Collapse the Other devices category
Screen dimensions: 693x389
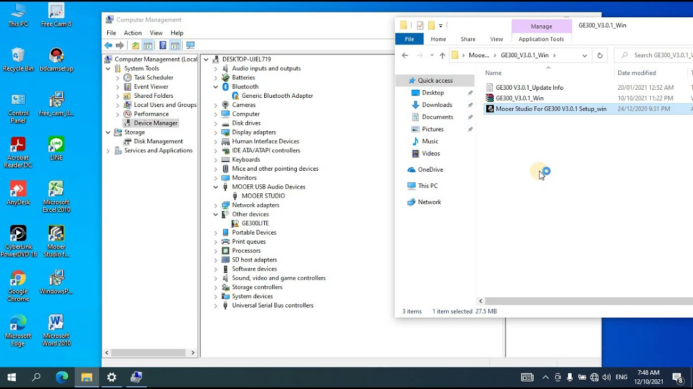coord(215,214)
